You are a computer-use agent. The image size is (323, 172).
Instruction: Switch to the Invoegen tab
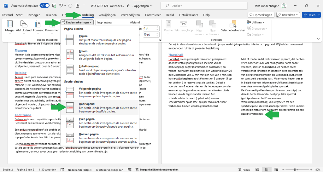click(x=34, y=15)
